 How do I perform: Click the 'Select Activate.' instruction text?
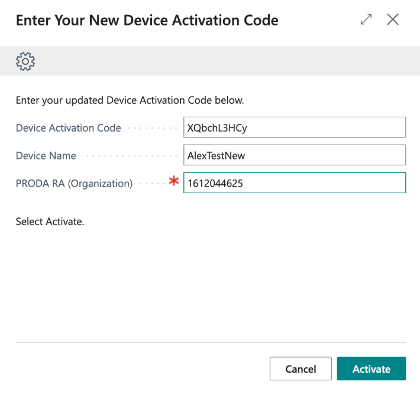(x=50, y=222)
